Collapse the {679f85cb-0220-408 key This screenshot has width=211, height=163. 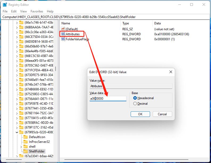pos(17,132)
